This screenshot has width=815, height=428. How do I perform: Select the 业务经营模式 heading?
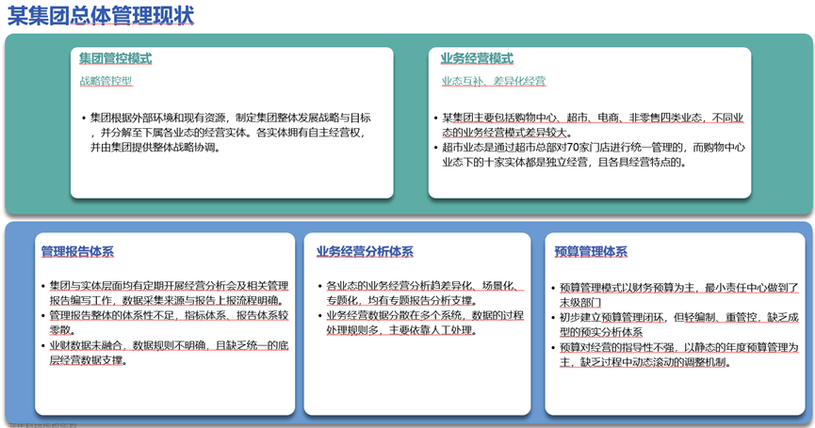[x=477, y=58]
